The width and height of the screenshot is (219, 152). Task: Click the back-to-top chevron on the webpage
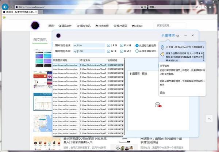click(209, 119)
